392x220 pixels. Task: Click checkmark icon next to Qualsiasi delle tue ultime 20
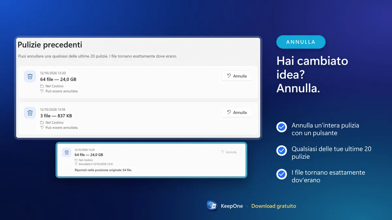[x=282, y=151]
